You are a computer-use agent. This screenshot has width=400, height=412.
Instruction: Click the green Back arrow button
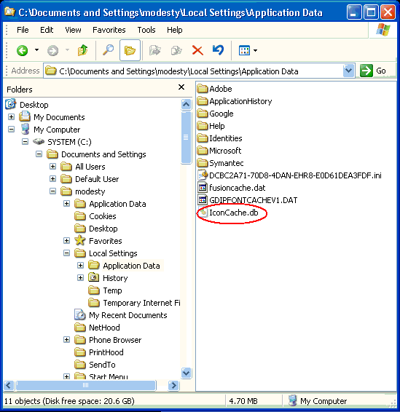pyautogui.click(x=23, y=50)
